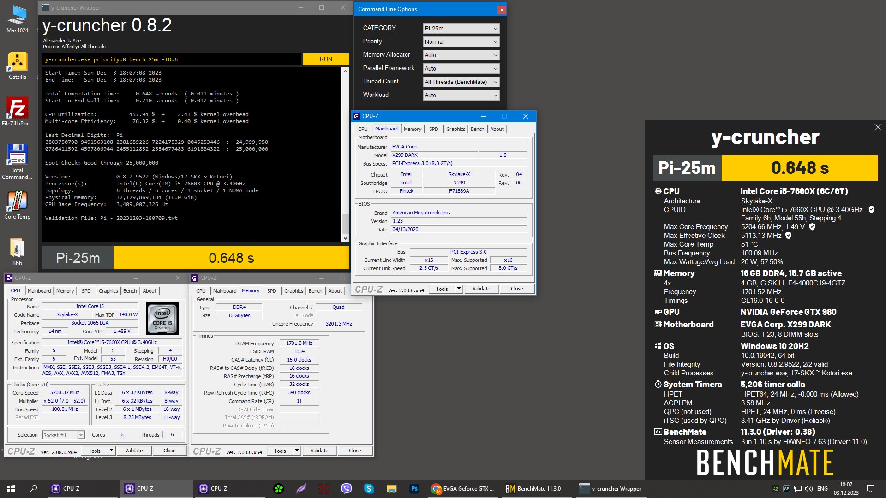Click the y-cruncher output scroll-up arrow
The height and width of the screenshot is (498, 886).
[345, 71]
